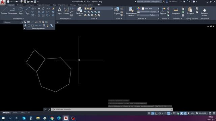The height and width of the screenshot is (121, 216).
Task: Open the ПоСлою lineweight dropdown
Action: click(149, 12)
